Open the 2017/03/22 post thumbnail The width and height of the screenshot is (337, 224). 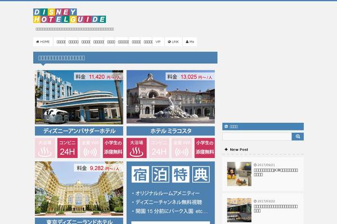click(x=239, y=210)
